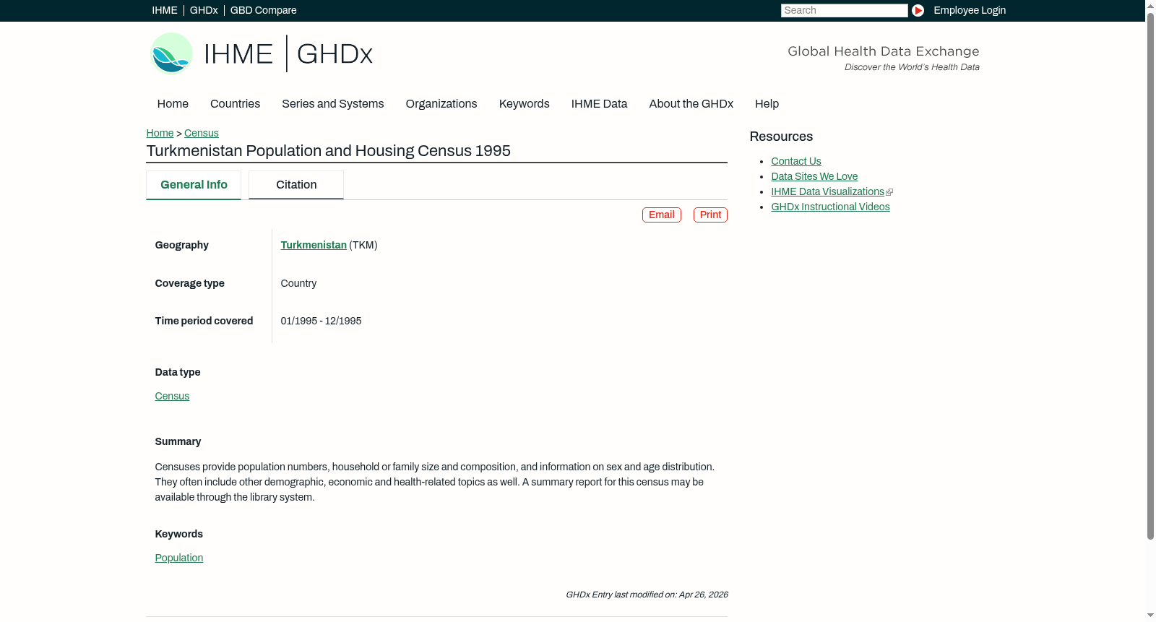The height and width of the screenshot is (622, 1156).
Task: Open GBD Compare in top bar
Action: point(264,10)
